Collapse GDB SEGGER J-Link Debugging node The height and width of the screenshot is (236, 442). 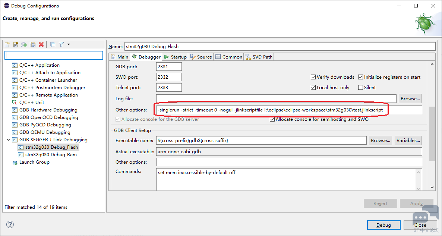click(x=8, y=139)
